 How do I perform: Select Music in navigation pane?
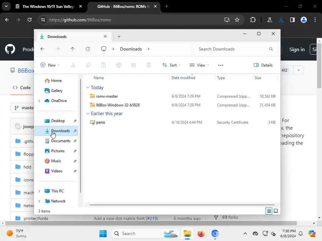point(57,161)
